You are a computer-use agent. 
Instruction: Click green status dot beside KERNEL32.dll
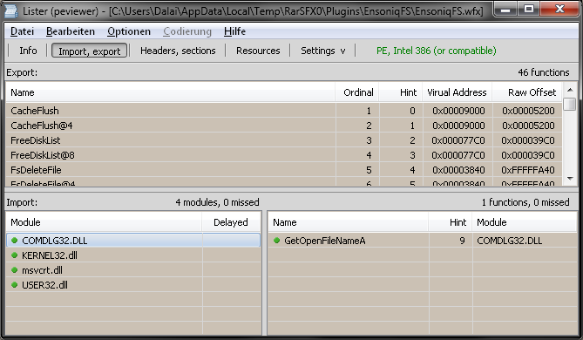pos(15,255)
